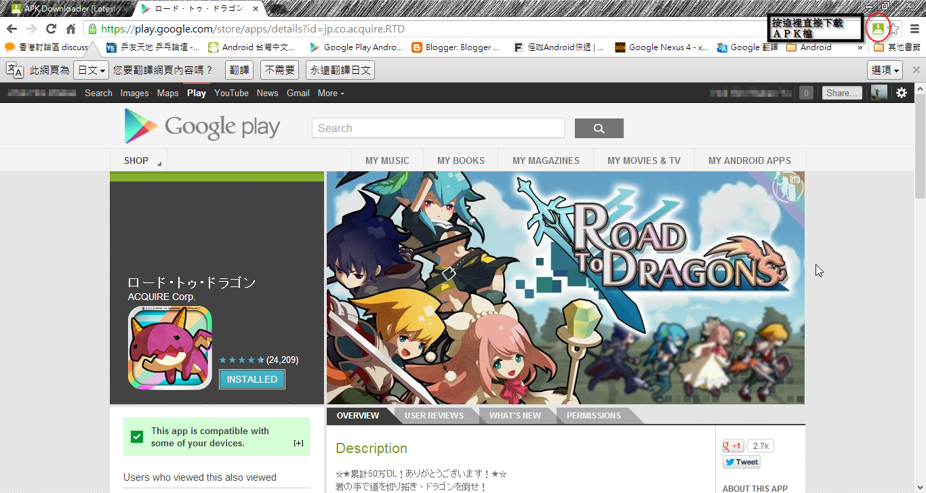Go to MY MUSIC
Image resolution: width=926 pixels, height=493 pixels.
(x=387, y=160)
